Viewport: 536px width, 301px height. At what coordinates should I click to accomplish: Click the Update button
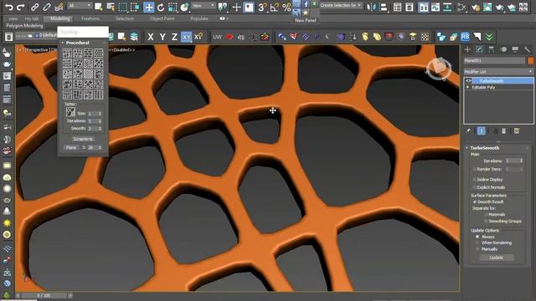tap(497, 258)
